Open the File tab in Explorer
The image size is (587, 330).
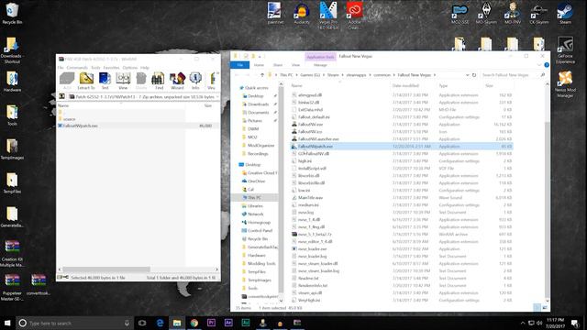click(x=240, y=65)
